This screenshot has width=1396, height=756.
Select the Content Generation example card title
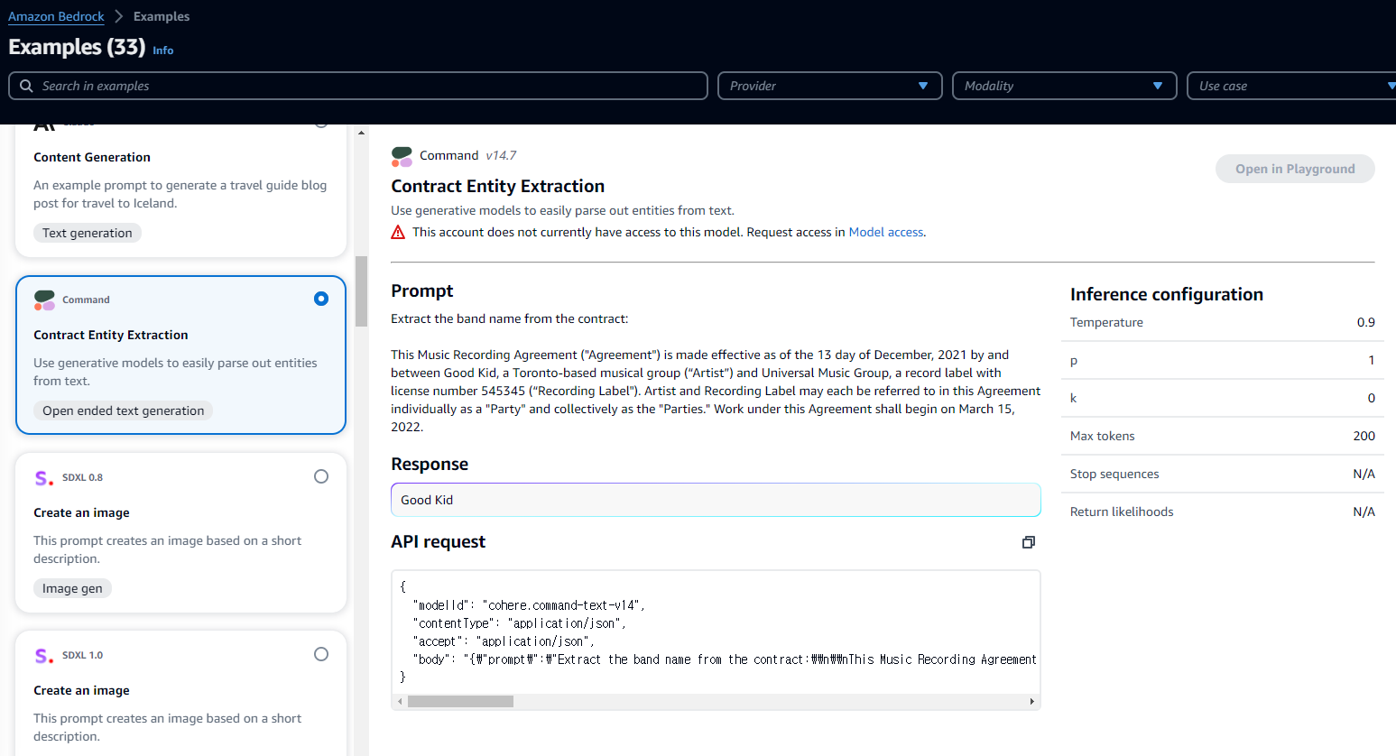(92, 157)
